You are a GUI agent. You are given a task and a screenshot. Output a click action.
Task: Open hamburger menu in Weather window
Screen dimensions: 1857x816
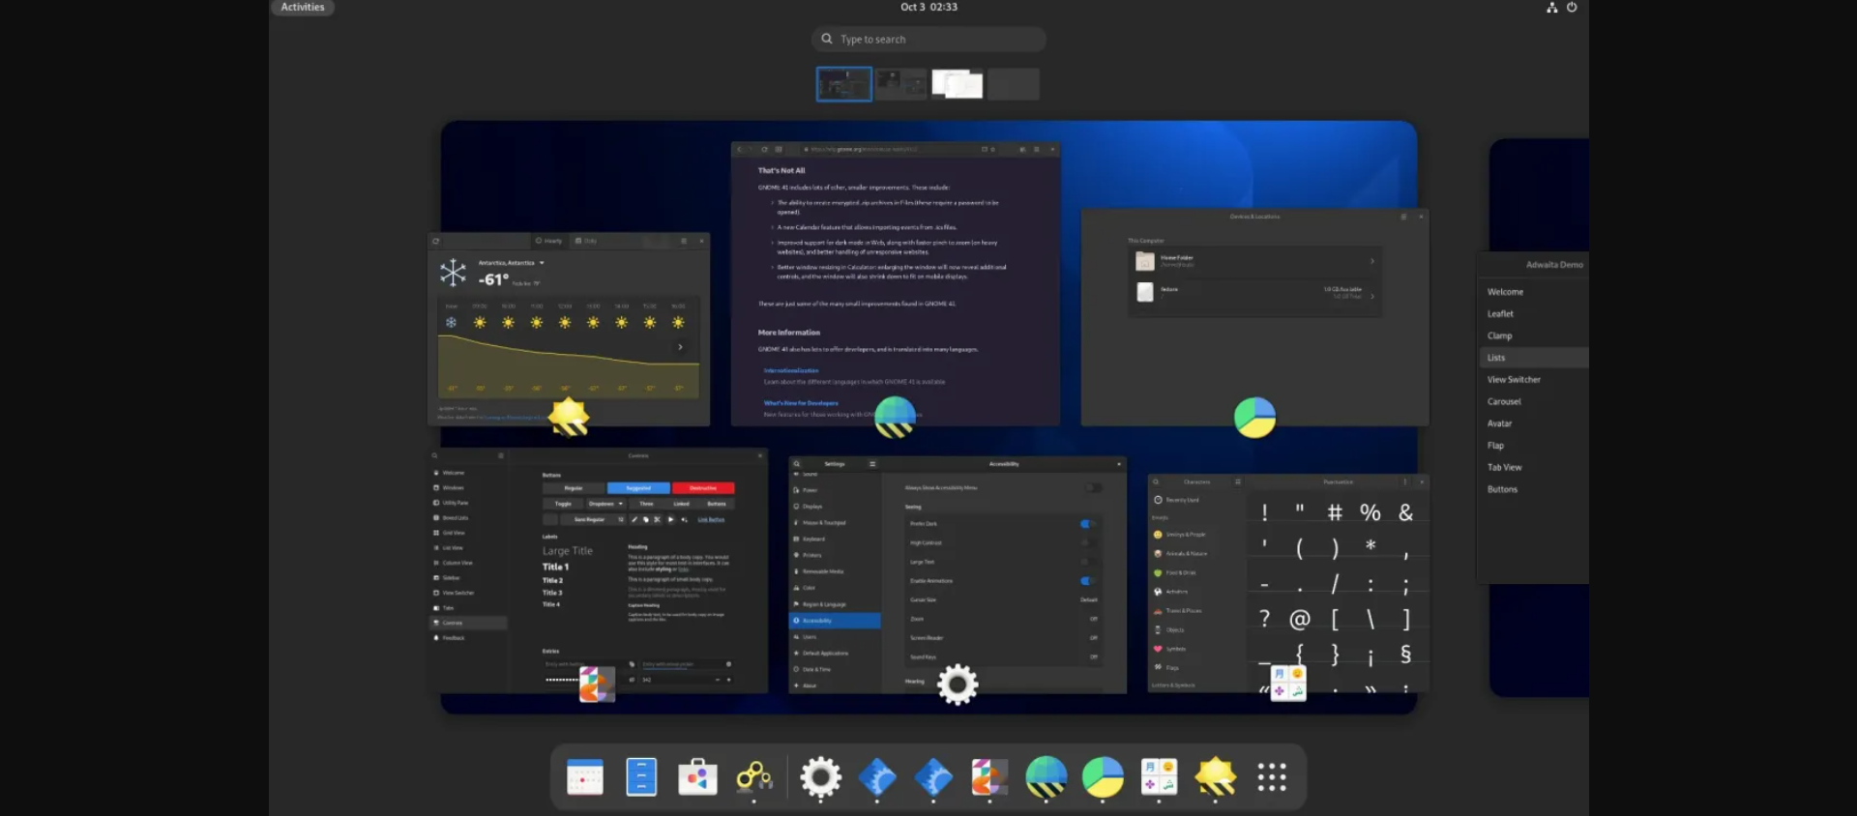pyautogui.click(x=684, y=241)
